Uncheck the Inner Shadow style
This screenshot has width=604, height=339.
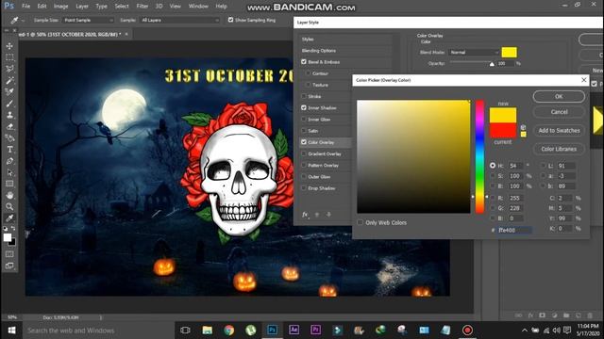[x=304, y=108]
